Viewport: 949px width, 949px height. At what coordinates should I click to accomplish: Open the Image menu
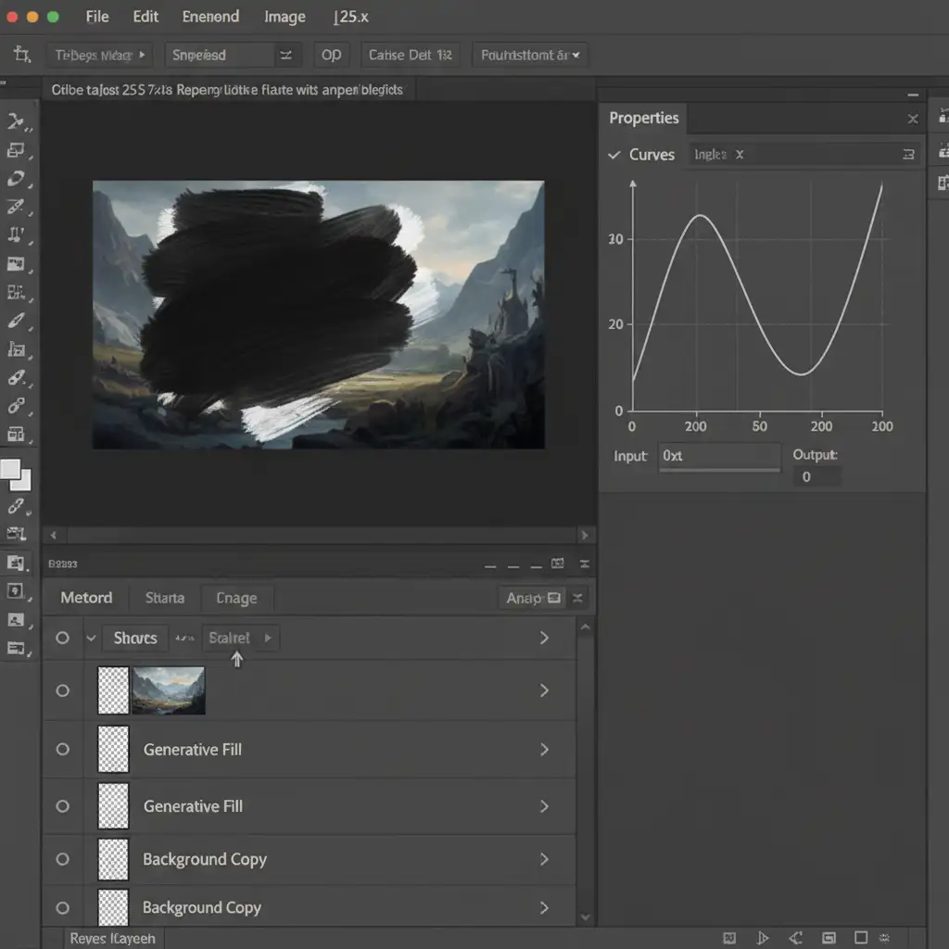point(285,17)
